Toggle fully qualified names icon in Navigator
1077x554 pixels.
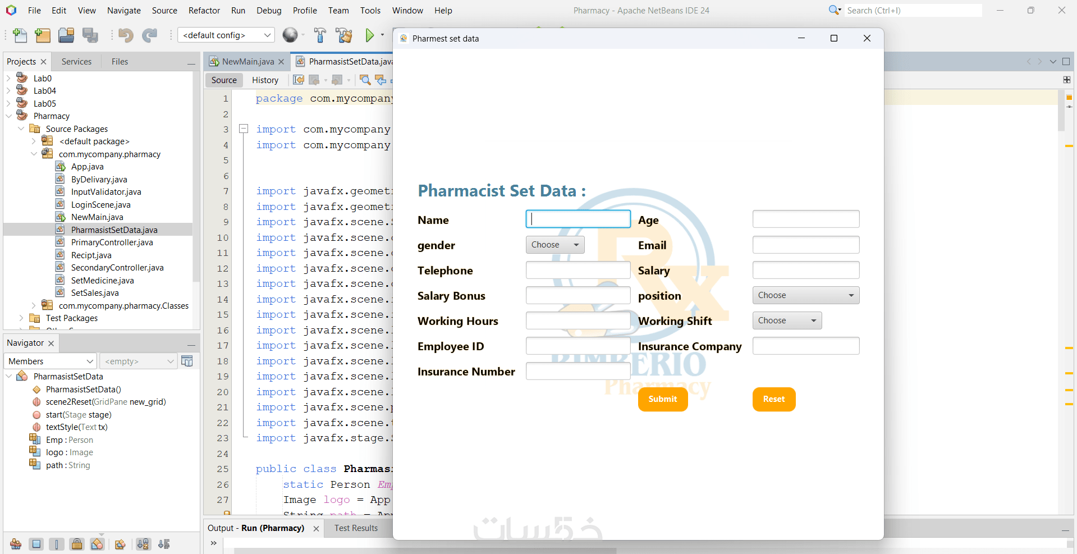coord(120,544)
